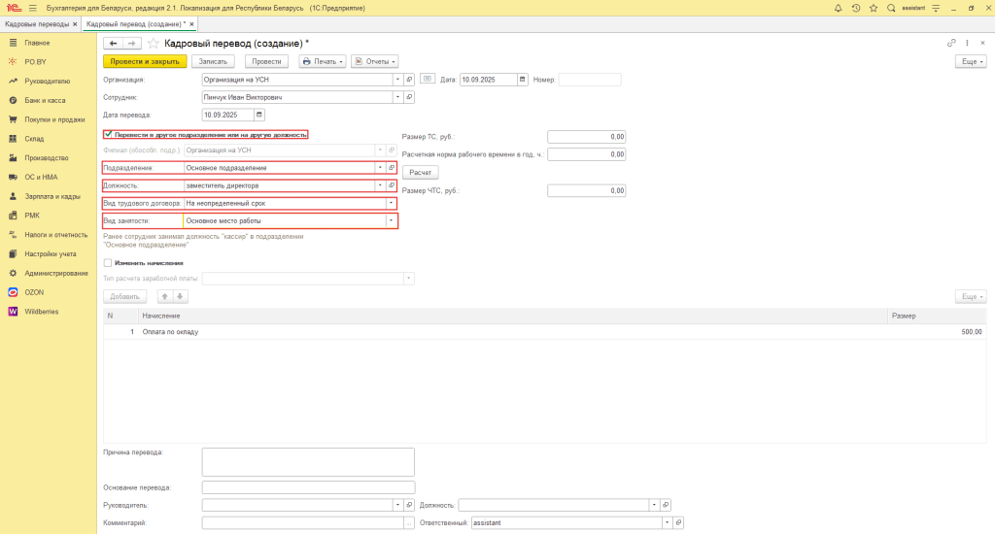The width and height of the screenshot is (995, 534).
Task: Copy link to this document icon
Action: pyautogui.click(x=951, y=43)
